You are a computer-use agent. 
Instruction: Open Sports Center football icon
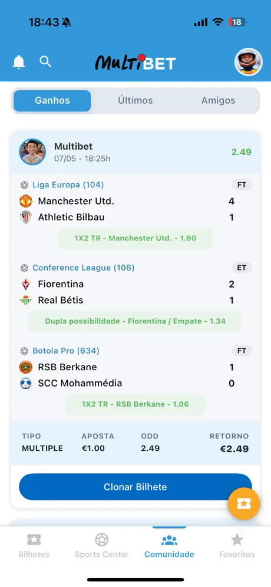(x=101, y=539)
